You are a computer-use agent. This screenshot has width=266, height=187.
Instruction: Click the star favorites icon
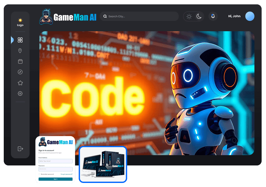click(x=20, y=83)
